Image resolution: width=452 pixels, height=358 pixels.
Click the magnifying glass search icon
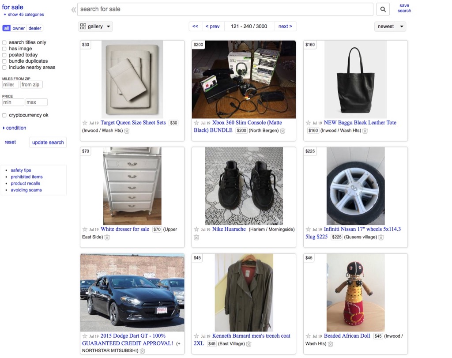pyautogui.click(x=382, y=9)
